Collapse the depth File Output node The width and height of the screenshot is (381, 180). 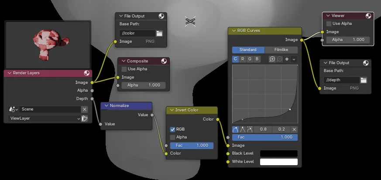[326, 63]
